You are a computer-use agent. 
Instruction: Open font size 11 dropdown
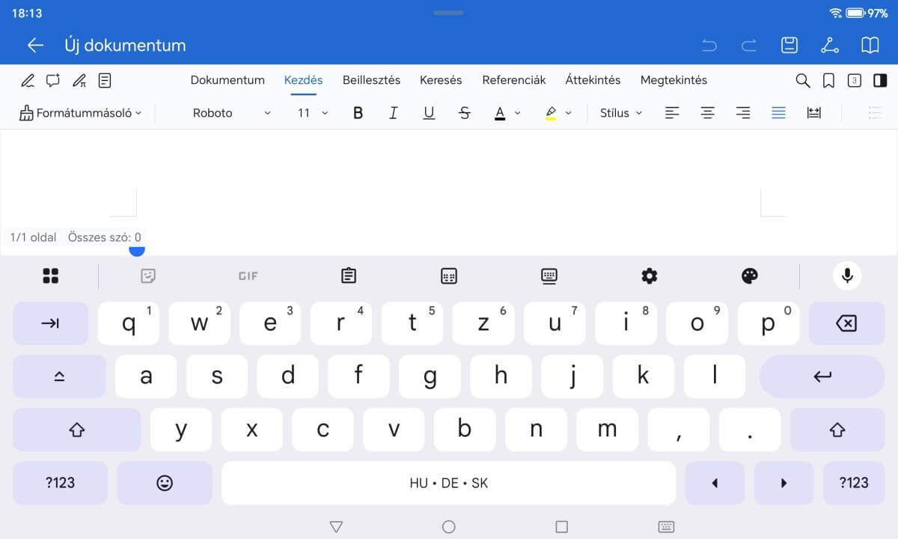pos(312,113)
